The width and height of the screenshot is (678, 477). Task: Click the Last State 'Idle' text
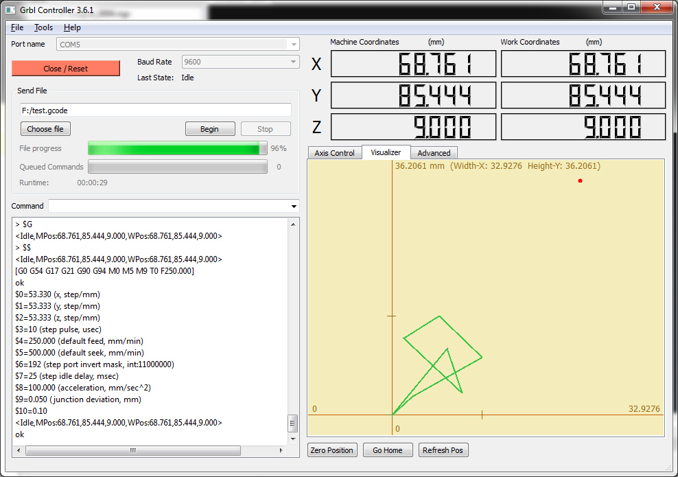(187, 78)
